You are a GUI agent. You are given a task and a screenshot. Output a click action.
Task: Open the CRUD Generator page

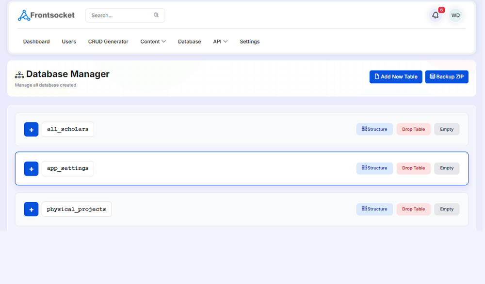[x=108, y=42]
